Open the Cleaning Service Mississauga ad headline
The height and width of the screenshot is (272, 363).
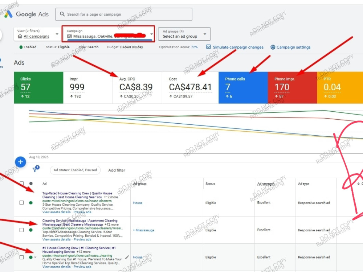80,223
